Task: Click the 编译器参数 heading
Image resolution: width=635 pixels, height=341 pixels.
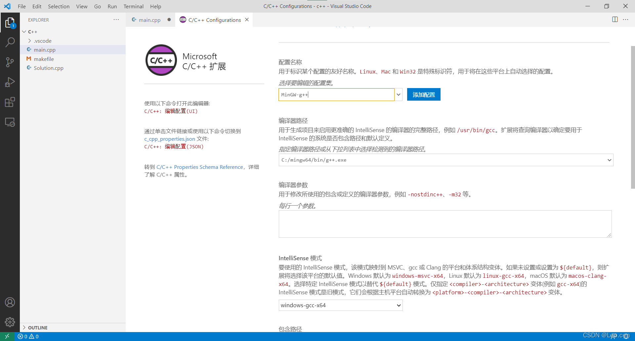Action: (x=293, y=185)
